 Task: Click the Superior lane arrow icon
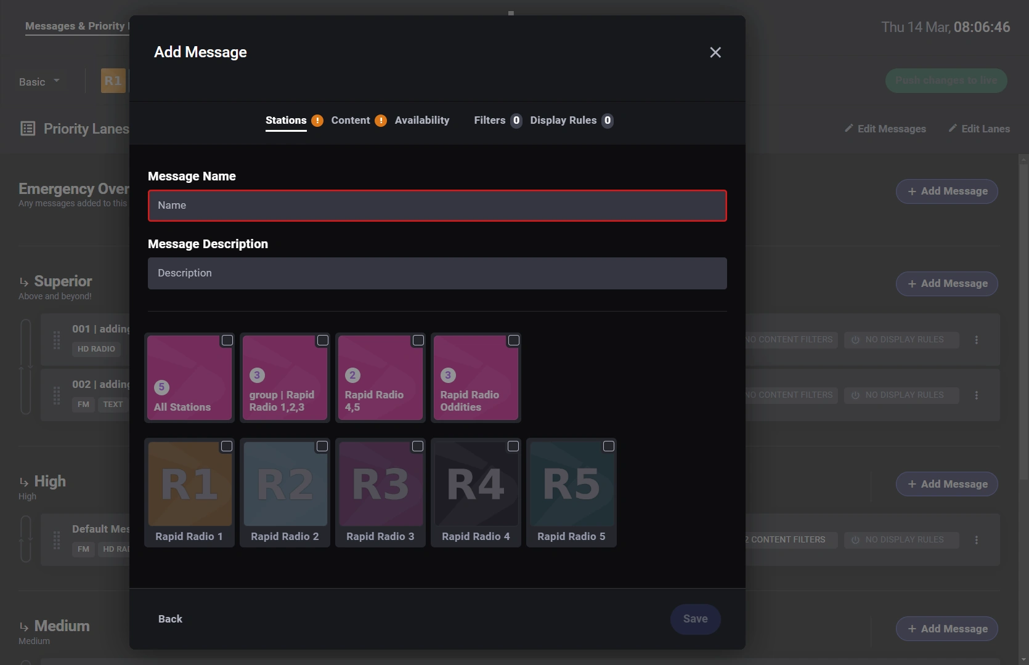[x=24, y=282]
